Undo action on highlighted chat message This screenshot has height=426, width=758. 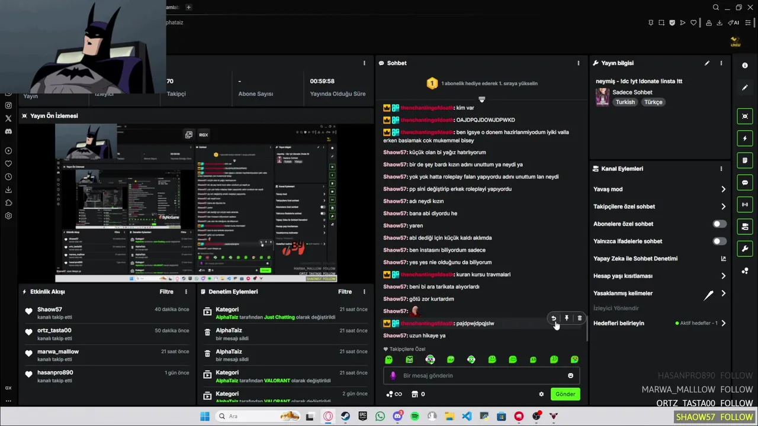554,318
